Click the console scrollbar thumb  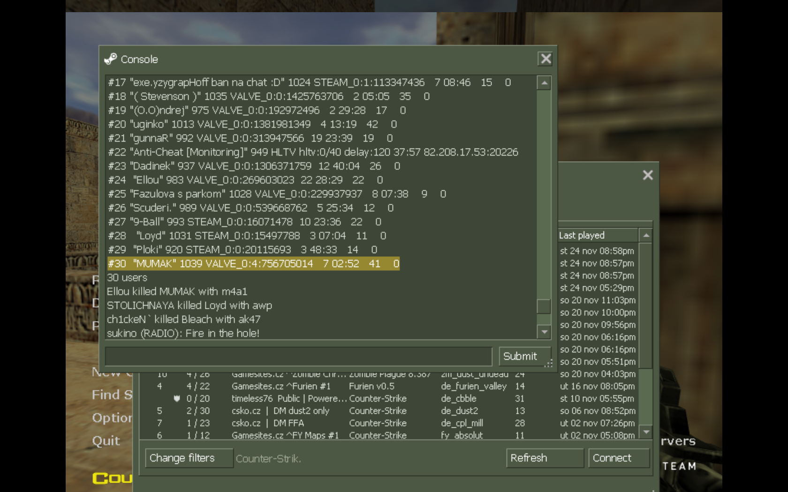(x=544, y=306)
